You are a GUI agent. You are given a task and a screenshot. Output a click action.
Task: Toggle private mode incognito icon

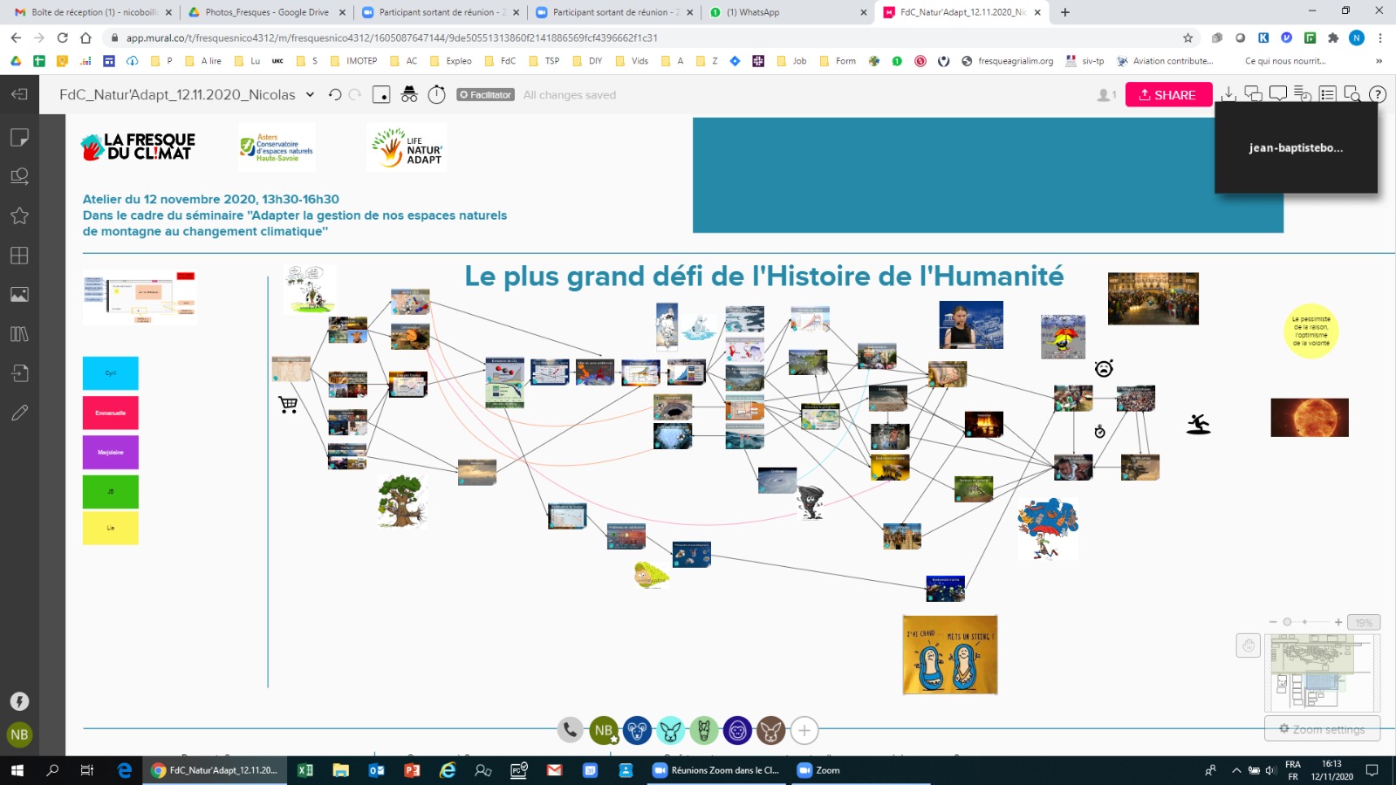(409, 95)
